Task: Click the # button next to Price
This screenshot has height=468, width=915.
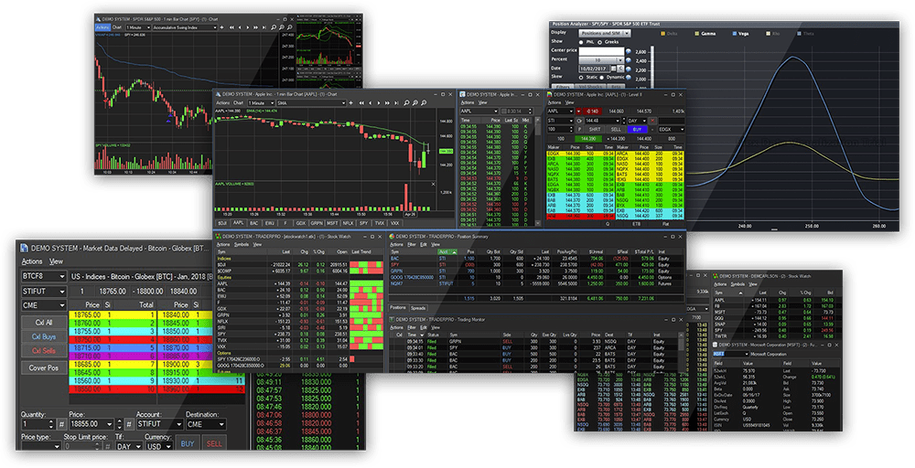Action: 128,424
